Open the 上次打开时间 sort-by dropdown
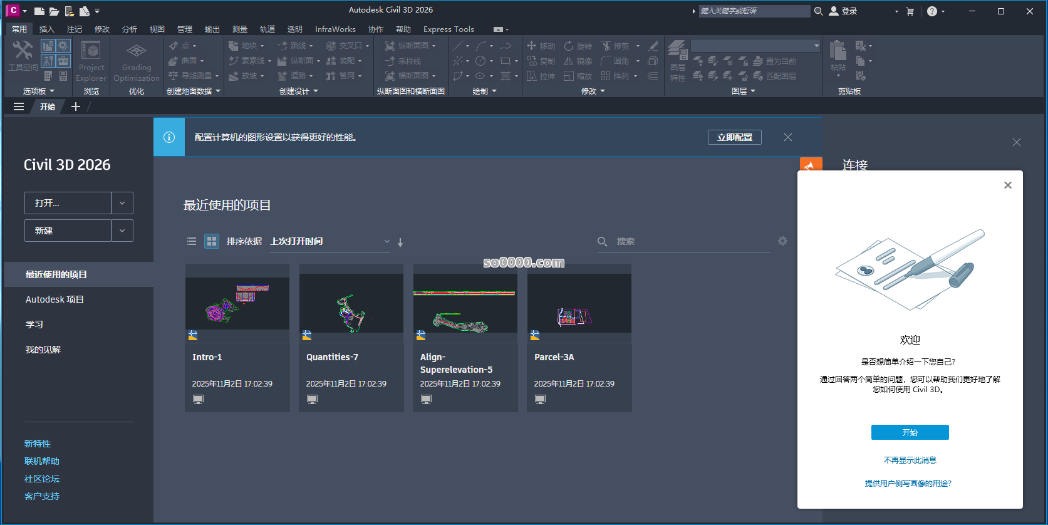The width and height of the screenshot is (1048, 525). point(329,241)
